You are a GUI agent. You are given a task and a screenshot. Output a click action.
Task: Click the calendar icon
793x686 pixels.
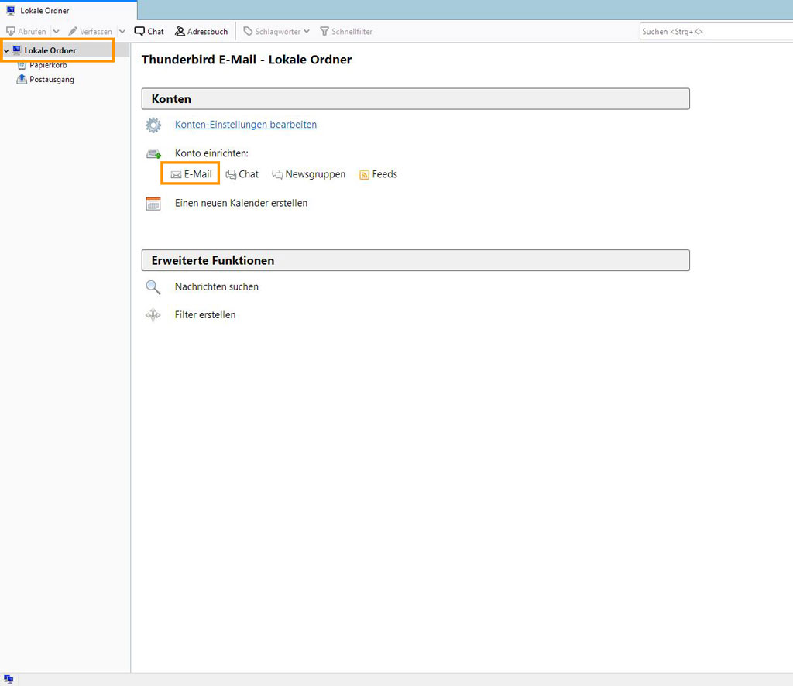coord(153,203)
